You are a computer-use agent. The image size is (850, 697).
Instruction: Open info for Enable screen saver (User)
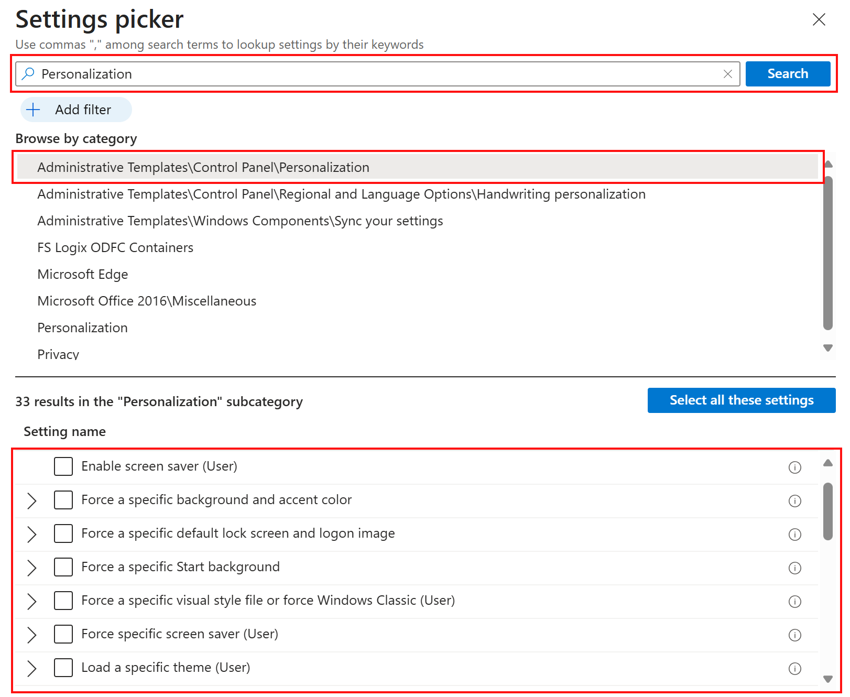(x=794, y=467)
